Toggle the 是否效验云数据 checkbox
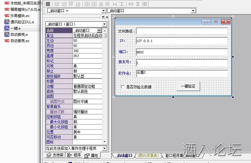The image size is (251, 163). pyautogui.click(x=123, y=87)
